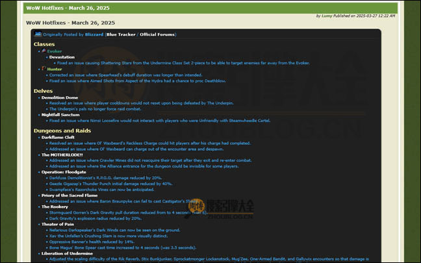421x263 pixels.
Task: Click the Xav the Unfallen Crushing Slam line
Action: point(108,236)
